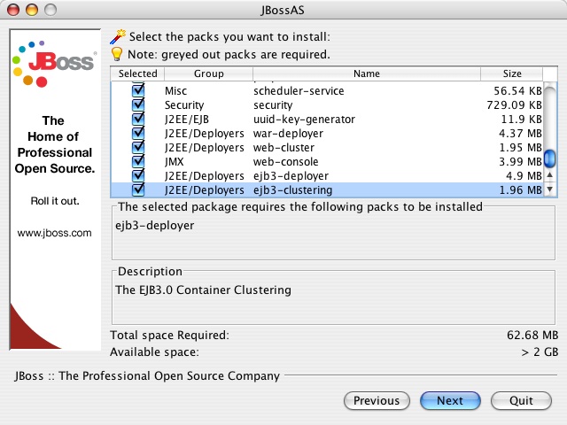The image size is (567, 425).
Task: Click the pack list scrollbar thumb
Action: 549,158
